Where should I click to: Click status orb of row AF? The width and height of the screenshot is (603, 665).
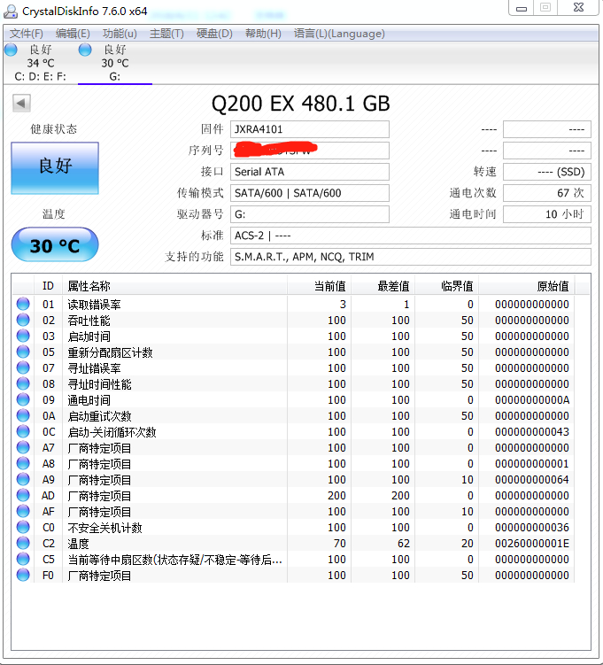[x=23, y=511]
